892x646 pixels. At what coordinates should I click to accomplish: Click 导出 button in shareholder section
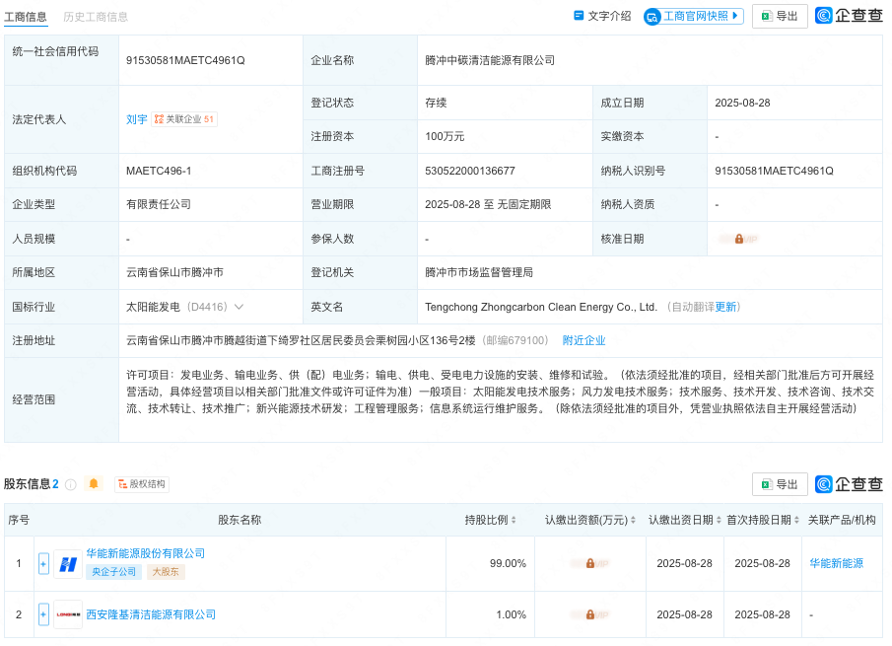(x=780, y=483)
